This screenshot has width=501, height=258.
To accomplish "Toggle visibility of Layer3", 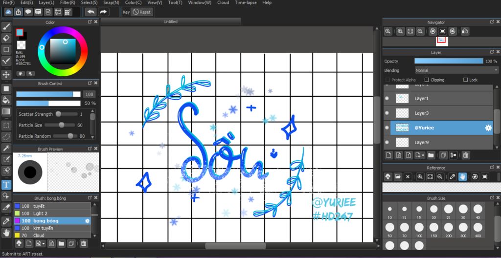I will click(387, 113).
